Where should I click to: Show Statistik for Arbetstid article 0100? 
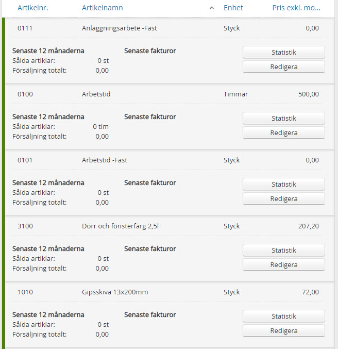[x=283, y=118]
